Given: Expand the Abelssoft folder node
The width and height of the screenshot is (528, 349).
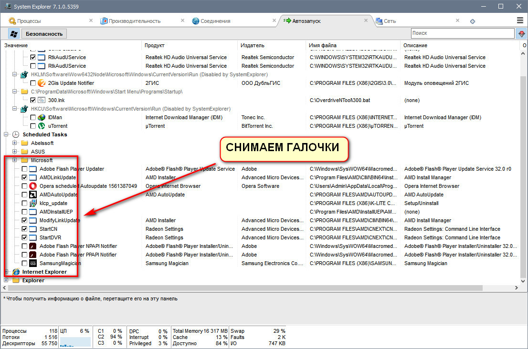Looking at the screenshot, I should (x=14, y=143).
